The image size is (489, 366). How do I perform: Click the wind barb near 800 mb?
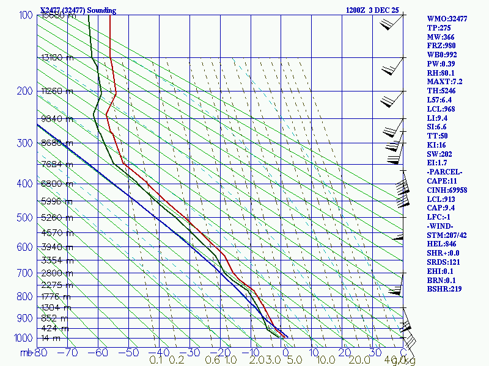pyautogui.click(x=396, y=284)
